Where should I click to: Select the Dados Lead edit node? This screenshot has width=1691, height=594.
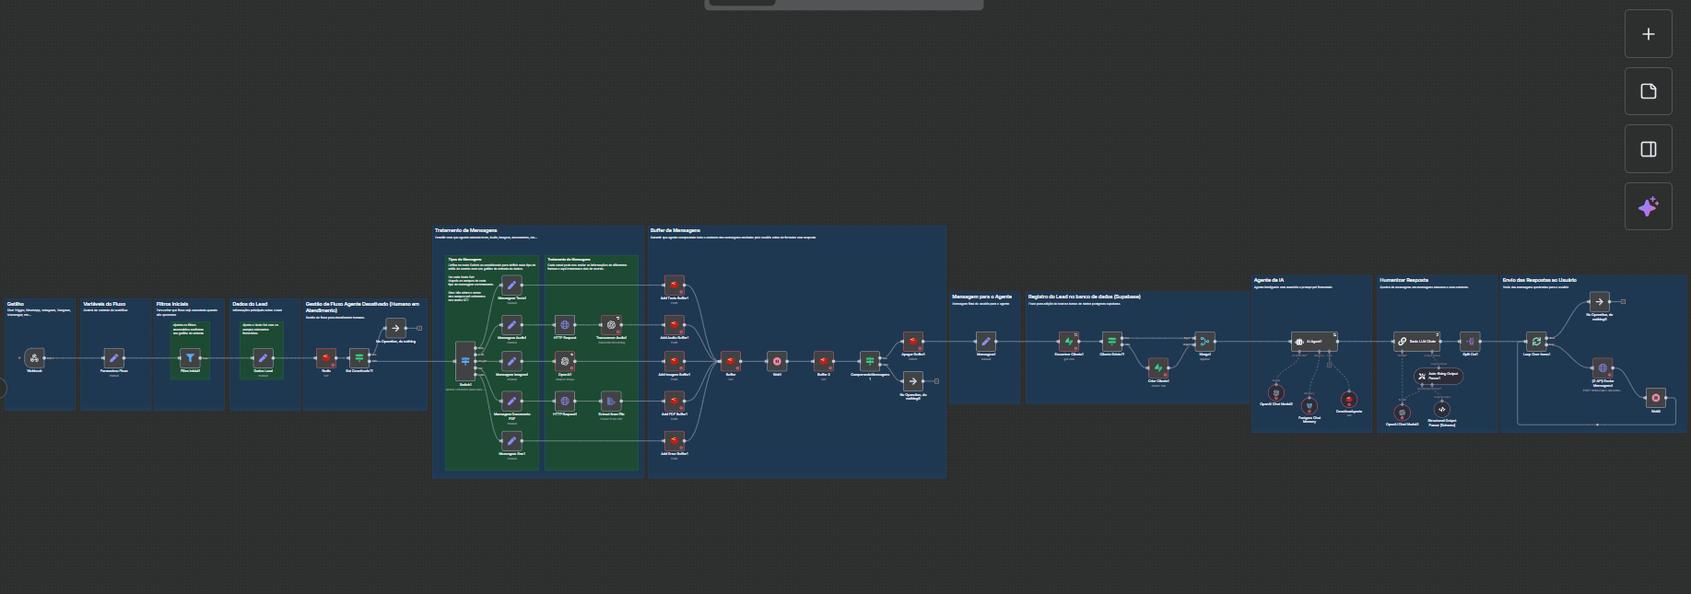(x=263, y=358)
